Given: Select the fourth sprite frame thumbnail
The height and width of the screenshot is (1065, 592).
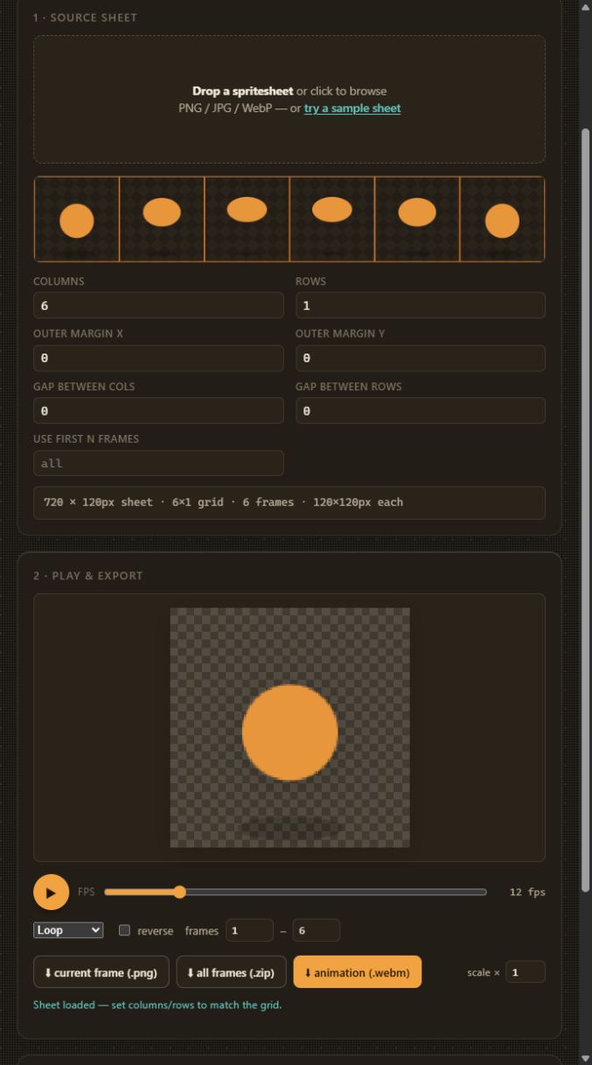Looking at the screenshot, I should click(332, 219).
